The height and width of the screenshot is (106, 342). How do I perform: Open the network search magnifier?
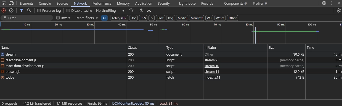click(x=29, y=10)
